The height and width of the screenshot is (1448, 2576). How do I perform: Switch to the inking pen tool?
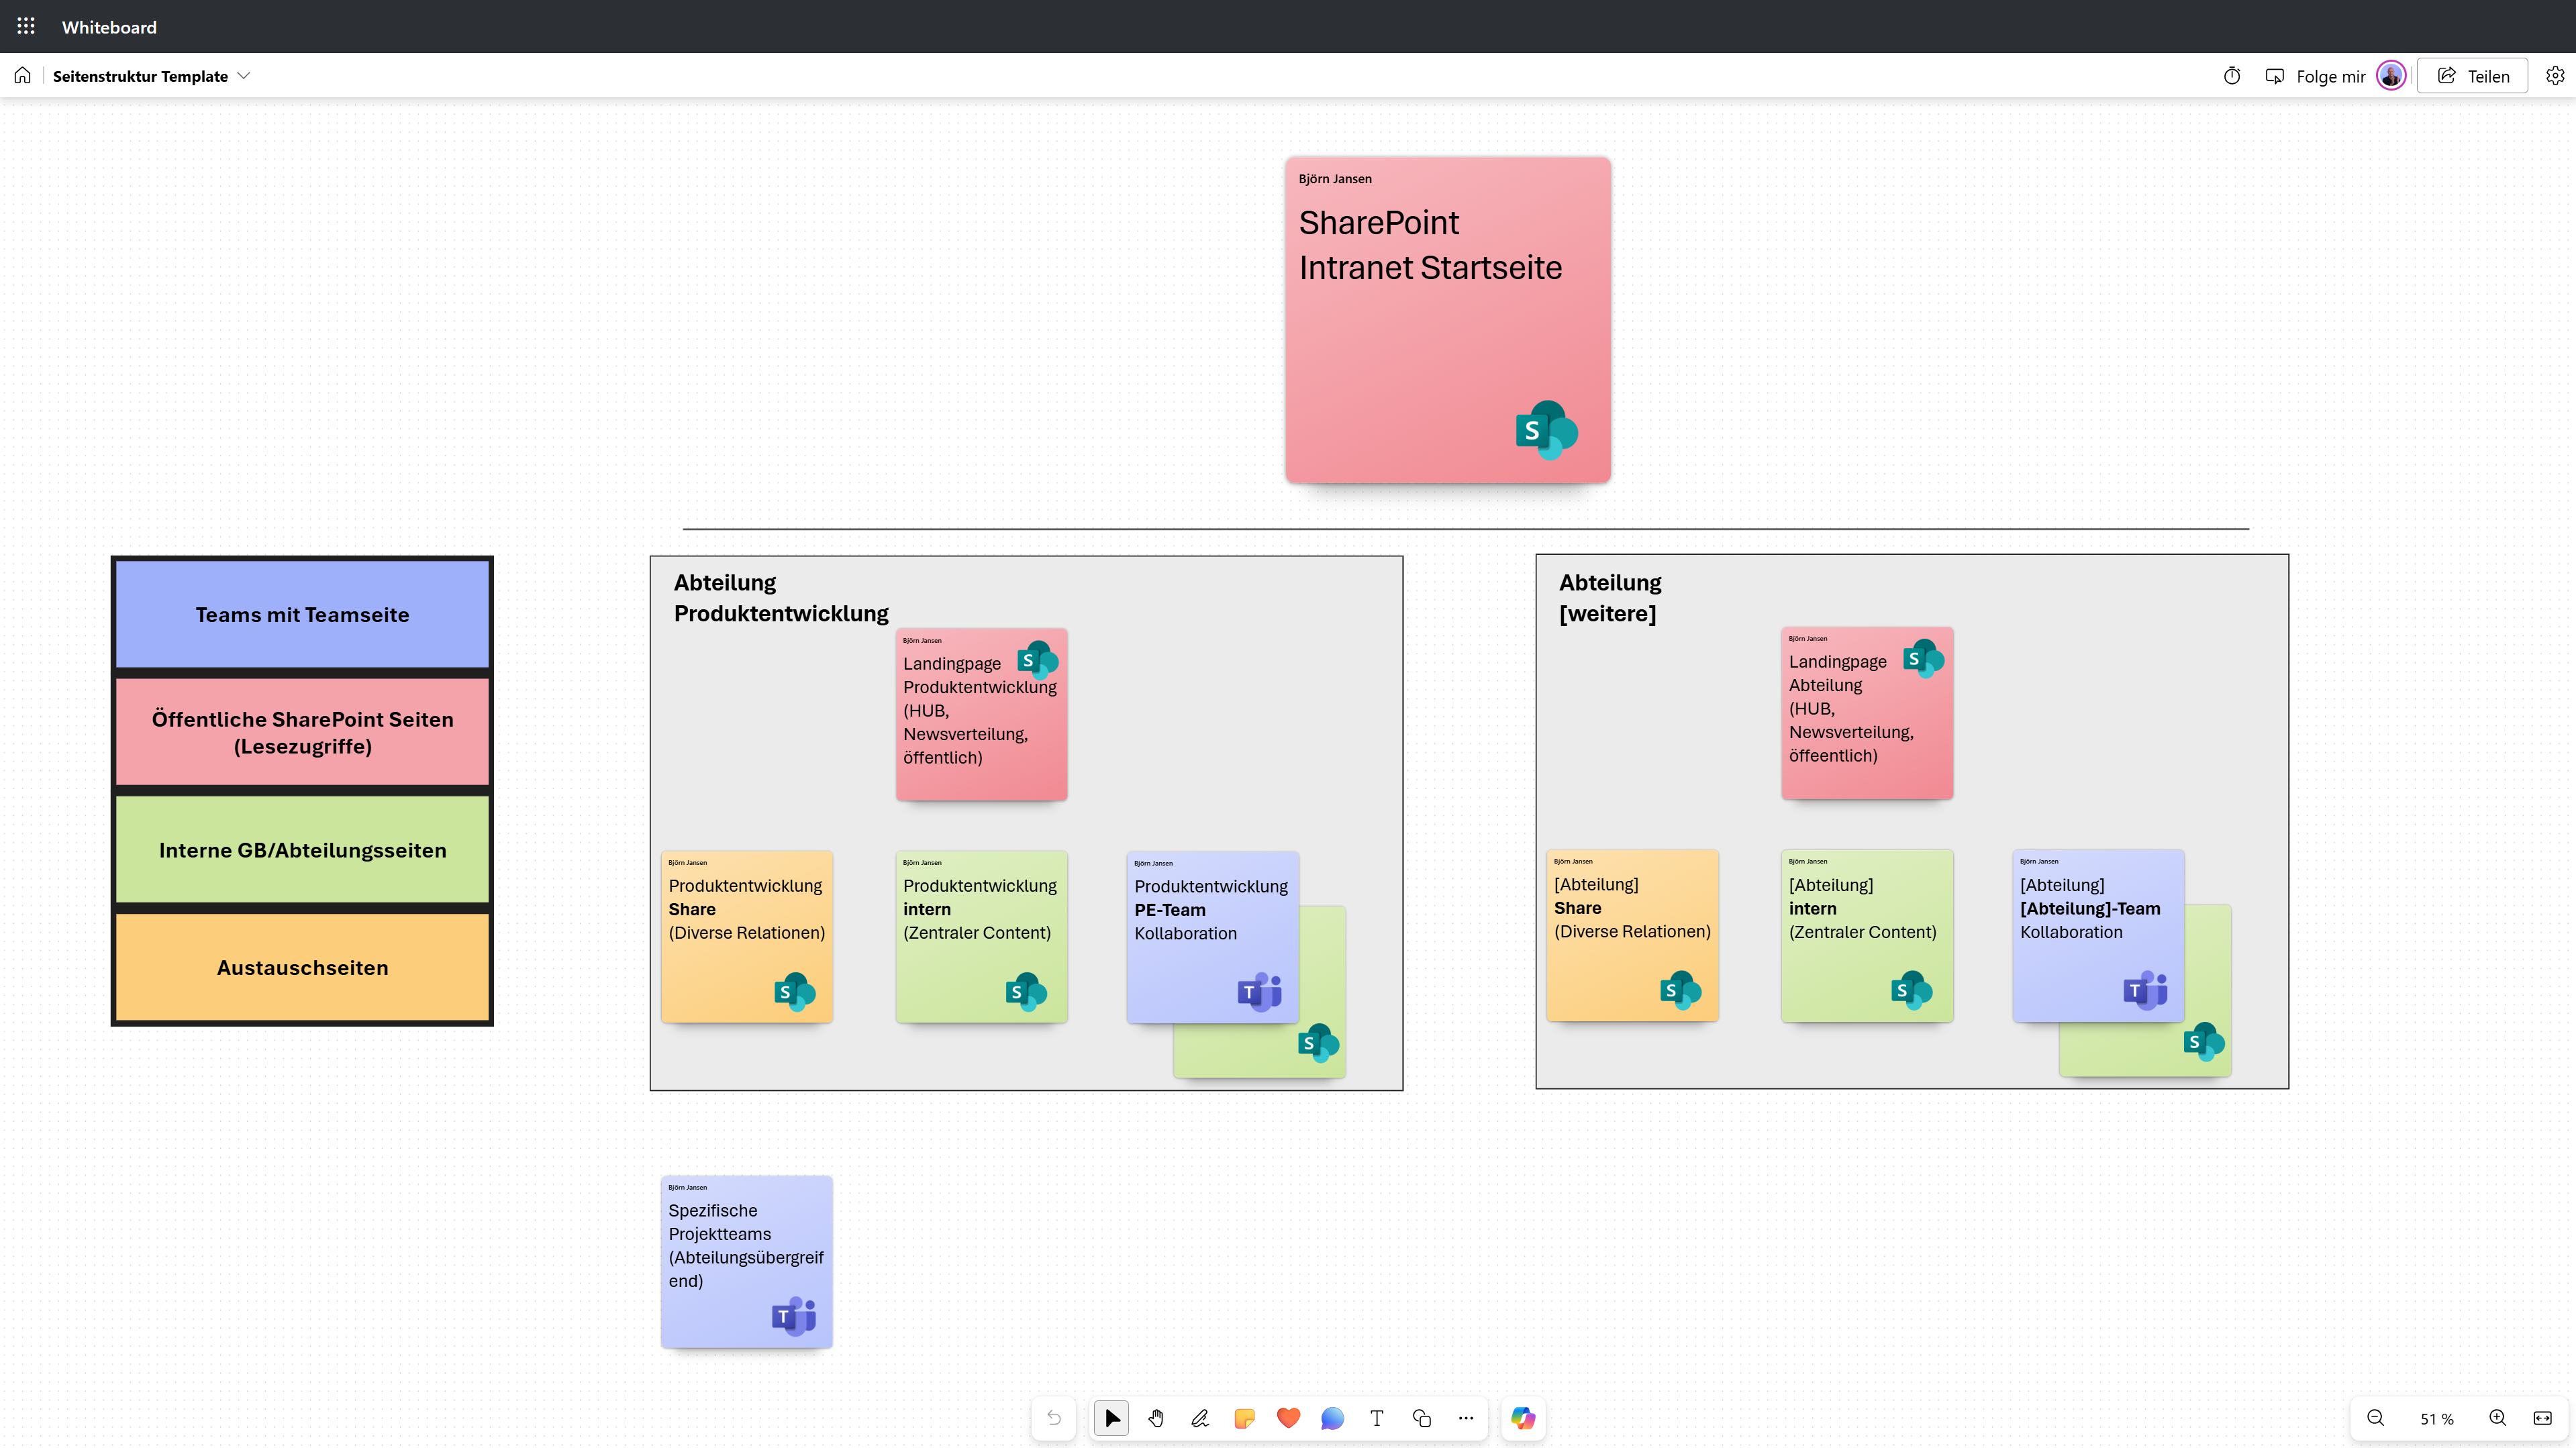coord(1199,1418)
